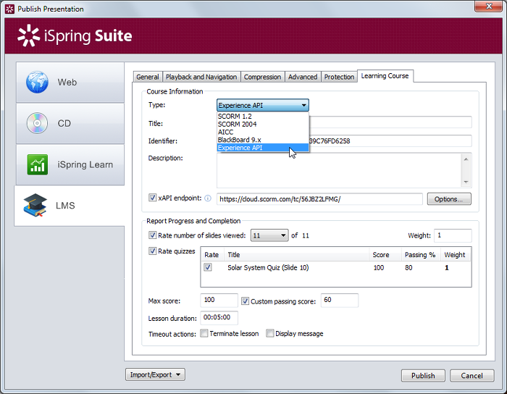Close the Publish Presentation window

(487, 8)
